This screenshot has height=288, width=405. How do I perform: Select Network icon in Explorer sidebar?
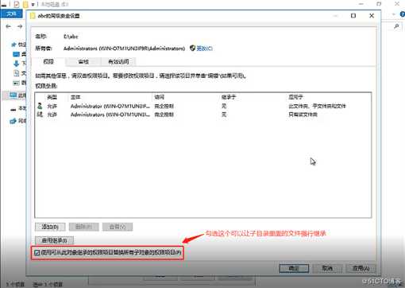[x=13, y=121]
